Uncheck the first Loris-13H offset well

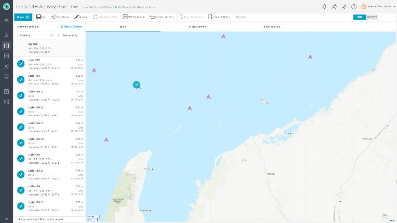pos(21,64)
